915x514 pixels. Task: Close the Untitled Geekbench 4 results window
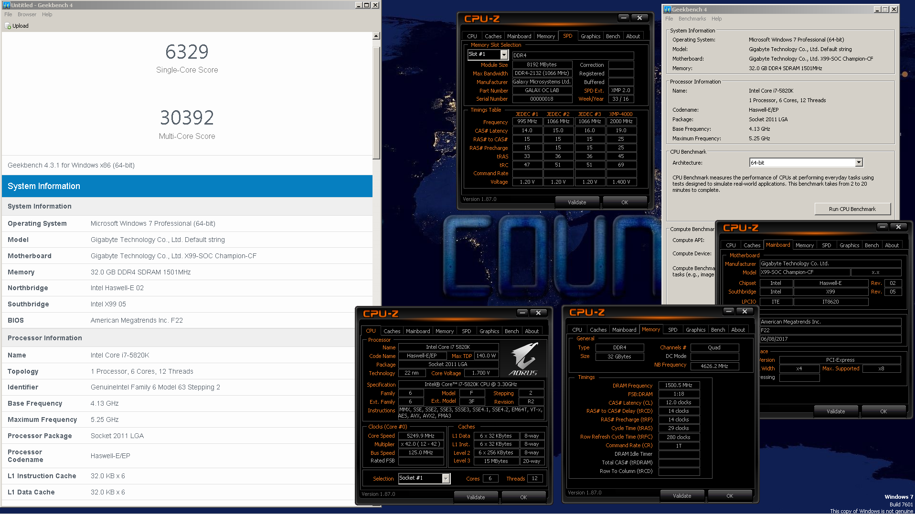(375, 5)
